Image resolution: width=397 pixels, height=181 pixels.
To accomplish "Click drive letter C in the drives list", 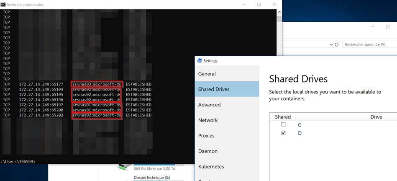I will 300,125.
